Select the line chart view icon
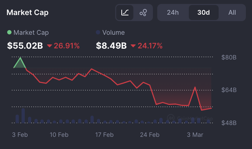This screenshot has height=149, width=252. click(125, 13)
